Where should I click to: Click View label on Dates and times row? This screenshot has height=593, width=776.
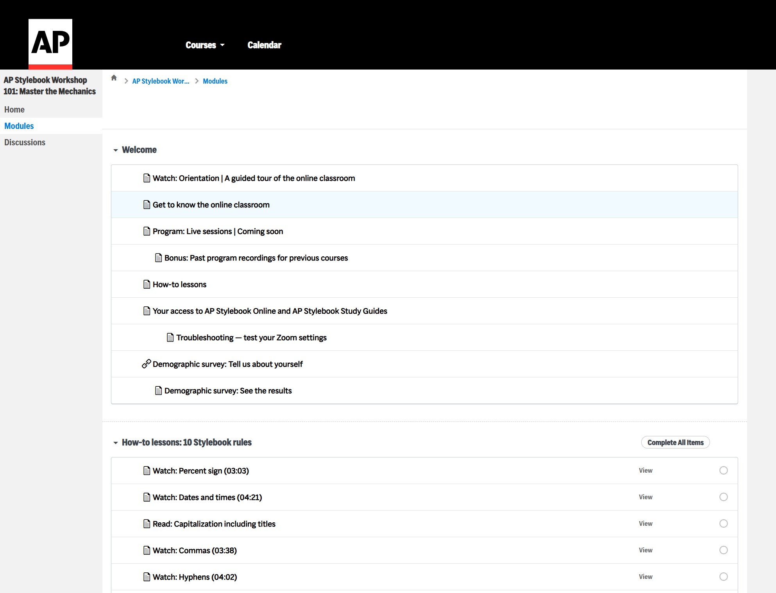[645, 497]
